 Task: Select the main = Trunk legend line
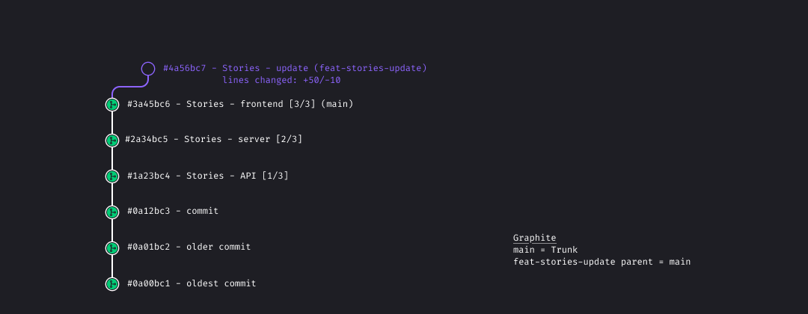coord(545,250)
